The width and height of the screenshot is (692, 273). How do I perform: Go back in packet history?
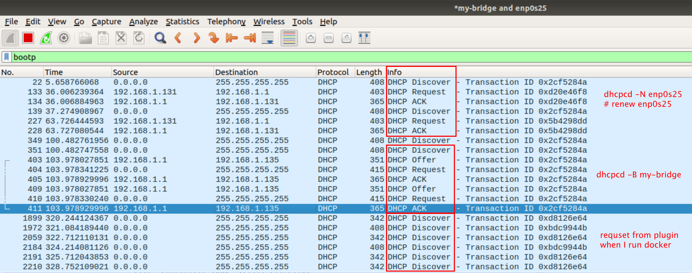coord(178,38)
